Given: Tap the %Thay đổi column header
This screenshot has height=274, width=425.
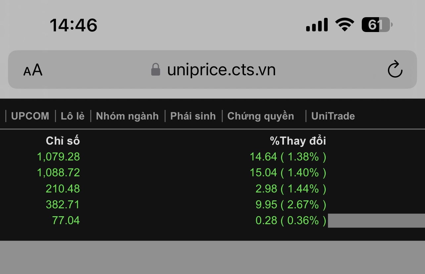Looking at the screenshot, I should coord(298,141).
